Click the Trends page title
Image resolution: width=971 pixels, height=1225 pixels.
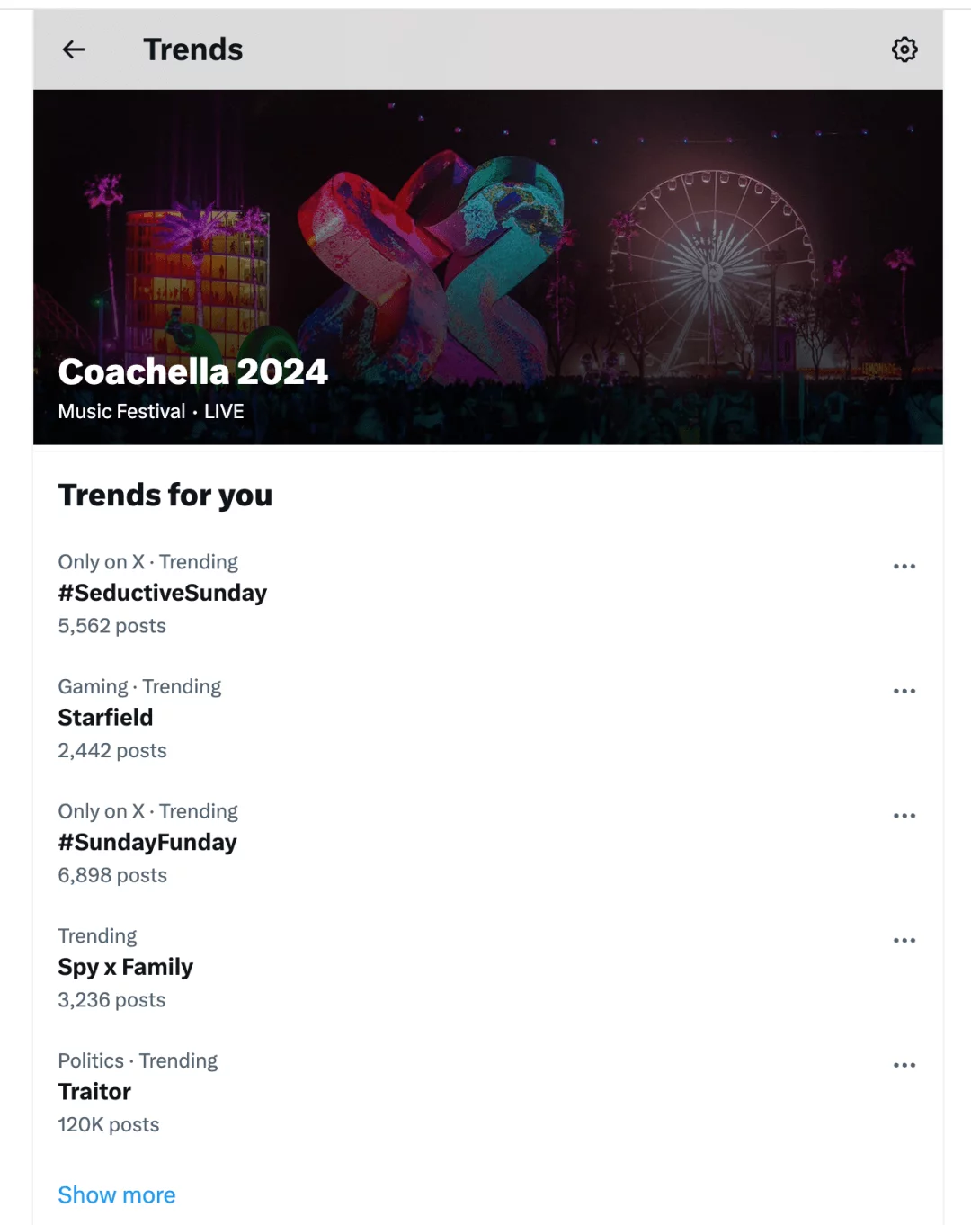[192, 49]
